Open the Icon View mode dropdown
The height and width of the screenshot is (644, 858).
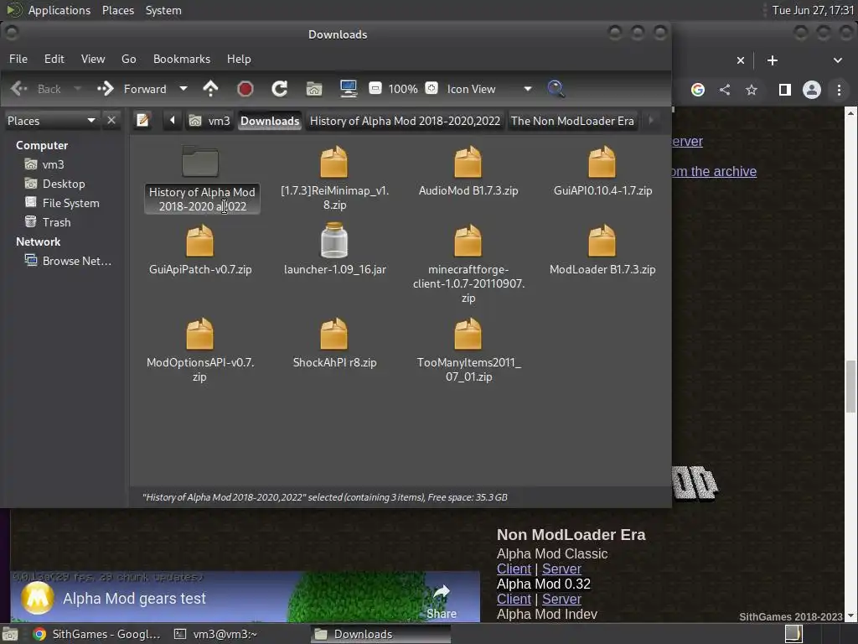488,89
